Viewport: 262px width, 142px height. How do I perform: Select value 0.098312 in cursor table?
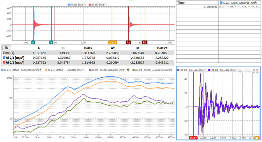113,58
